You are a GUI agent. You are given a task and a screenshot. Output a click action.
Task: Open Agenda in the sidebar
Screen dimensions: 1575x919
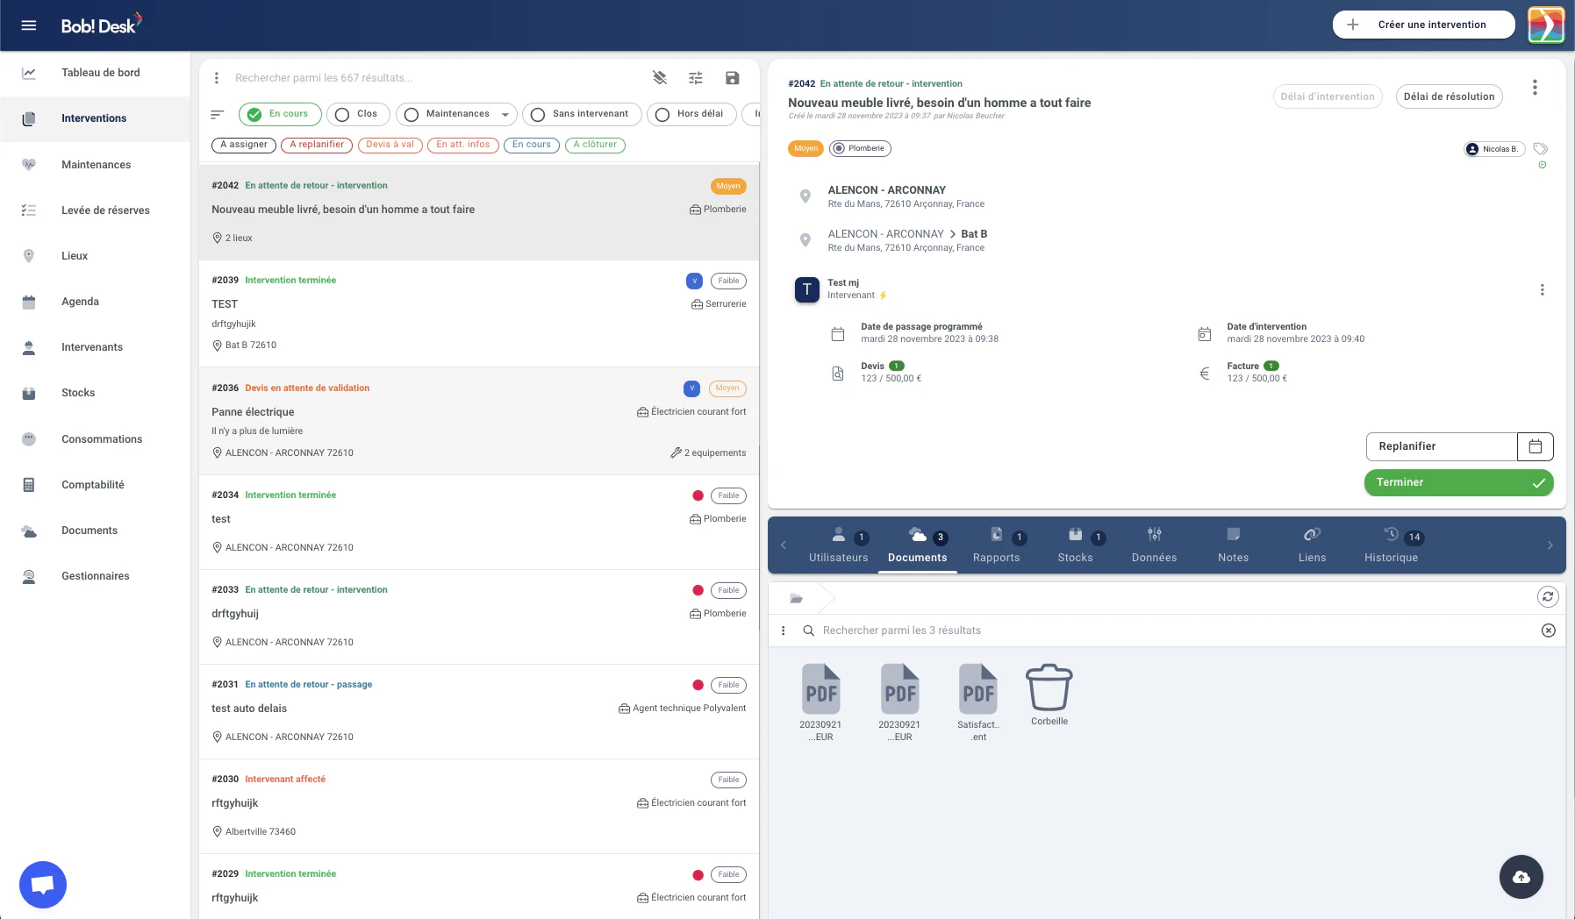pos(80,302)
